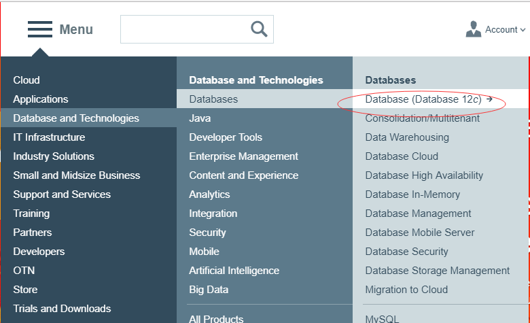The image size is (530, 323).
Task: Select Applications in the main menu
Action: click(x=41, y=99)
